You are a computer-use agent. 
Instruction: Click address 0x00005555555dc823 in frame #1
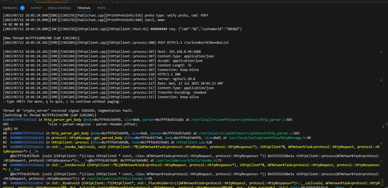click(27, 138)
